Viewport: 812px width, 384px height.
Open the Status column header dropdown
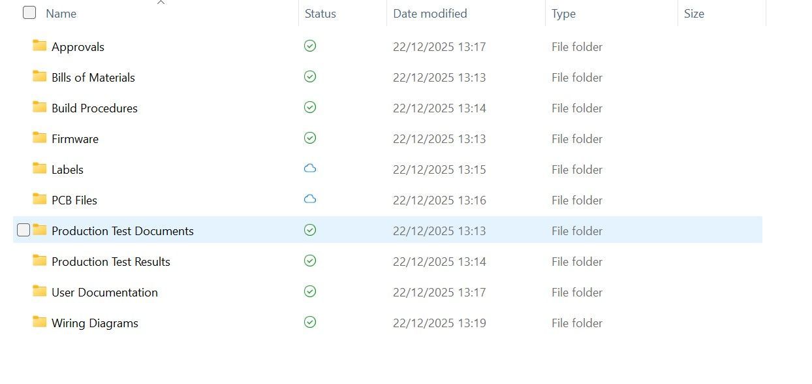pyautogui.click(x=320, y=13)
